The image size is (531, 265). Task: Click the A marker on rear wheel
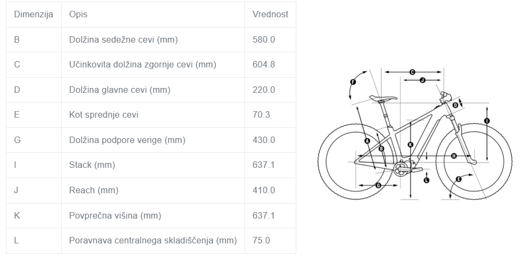(367, 141)
